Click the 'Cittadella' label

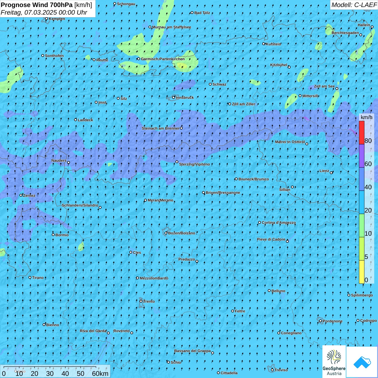(229, 373)
